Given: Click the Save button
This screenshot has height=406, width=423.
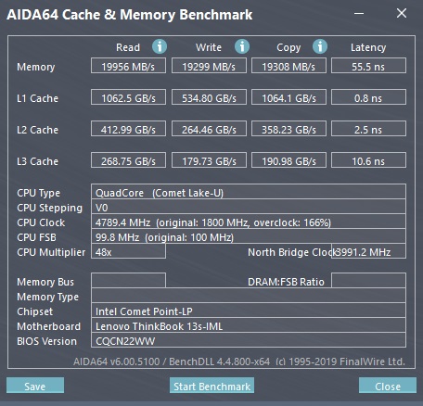Looking at the screenshot, I should 35,386.
